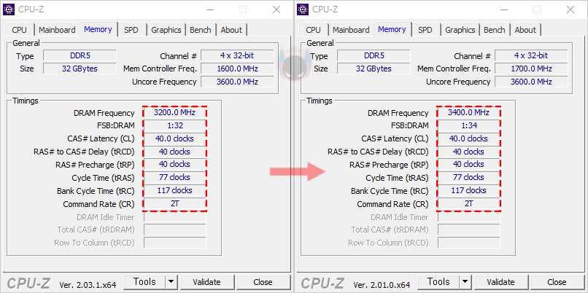Click tRC 117 clocks value in left window

[x=175, y=190]
